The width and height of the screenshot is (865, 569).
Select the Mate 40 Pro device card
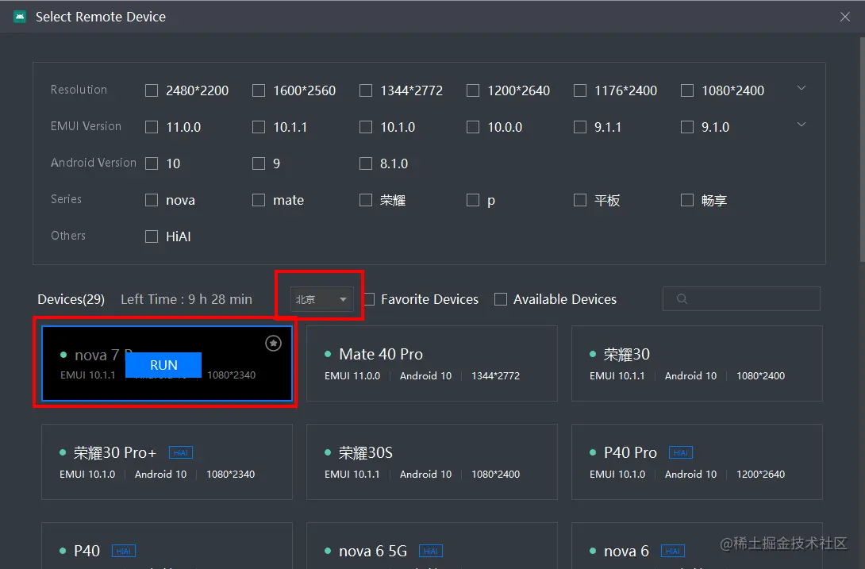point(432,363)
